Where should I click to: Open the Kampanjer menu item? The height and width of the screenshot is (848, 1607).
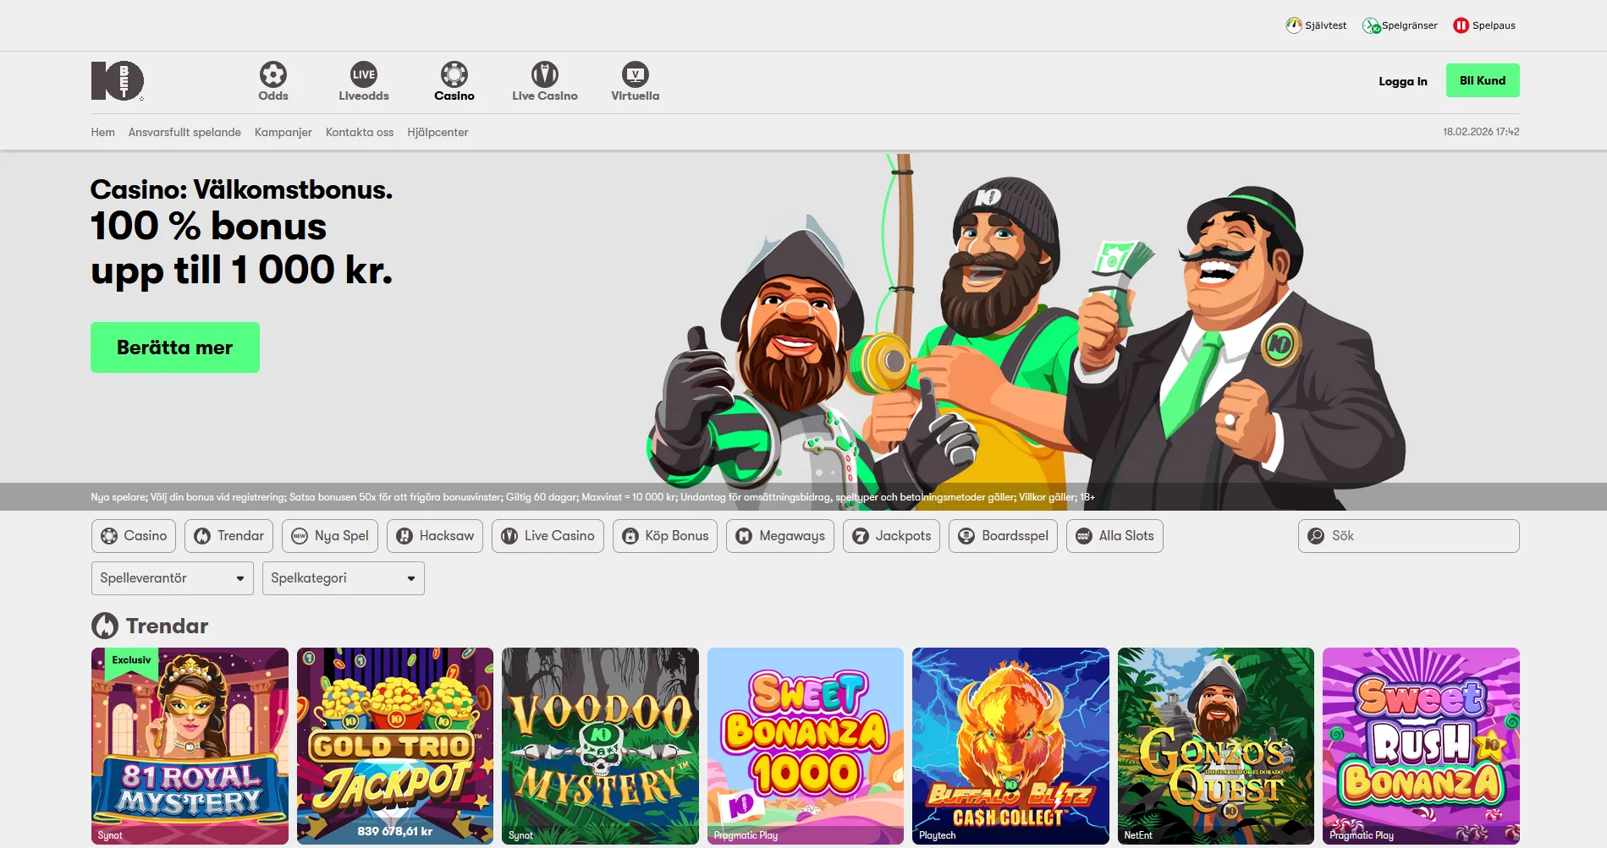point(283,132)
